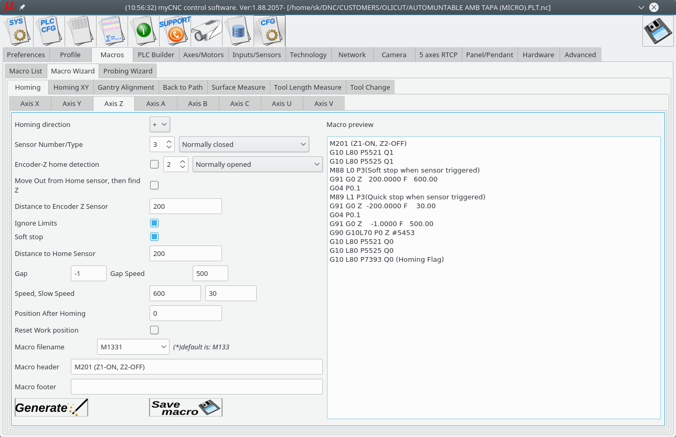Click the PLC CFG toolbar icon
This screenshot has width=676, height=437.
pos(49,31)
